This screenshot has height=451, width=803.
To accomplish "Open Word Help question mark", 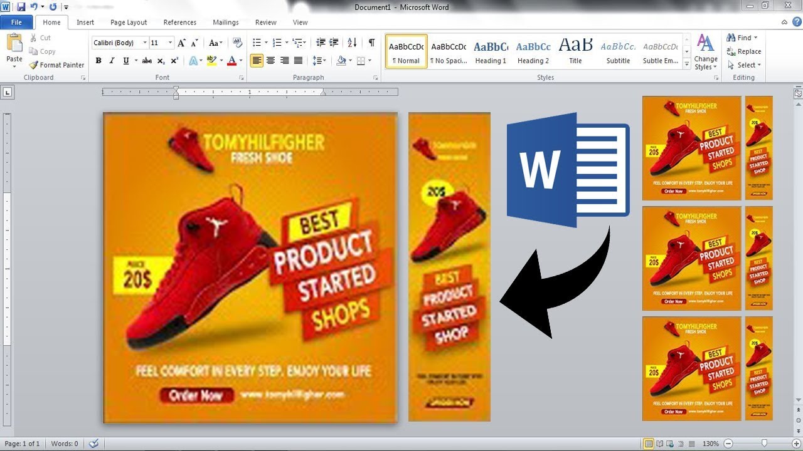I will pyautogui.click(x=797, y=22).
